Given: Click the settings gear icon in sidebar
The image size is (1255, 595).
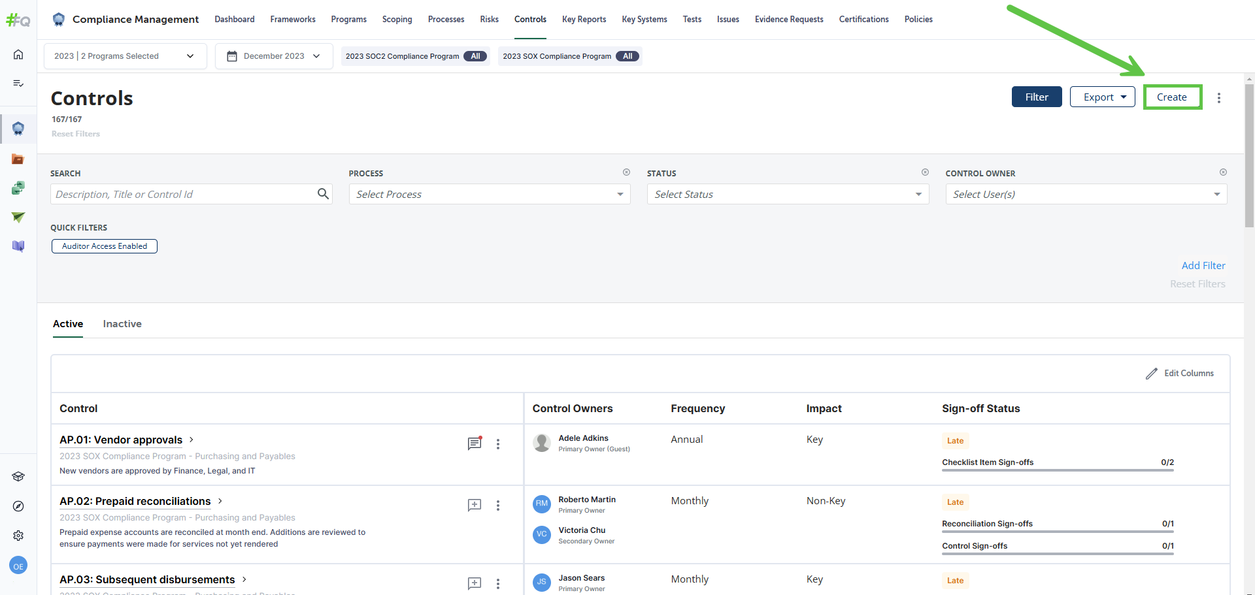Looking at the screenshot, I should (18, 536).
